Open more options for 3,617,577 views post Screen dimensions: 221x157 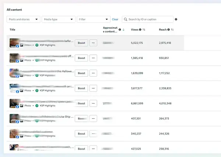[x=93, y=88]
